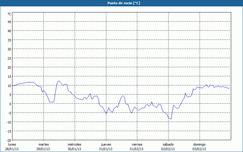The height and width of the screenshot is (152, 243).
Task: Select the 'sábado' day label
Action: [x=168, y=144]
